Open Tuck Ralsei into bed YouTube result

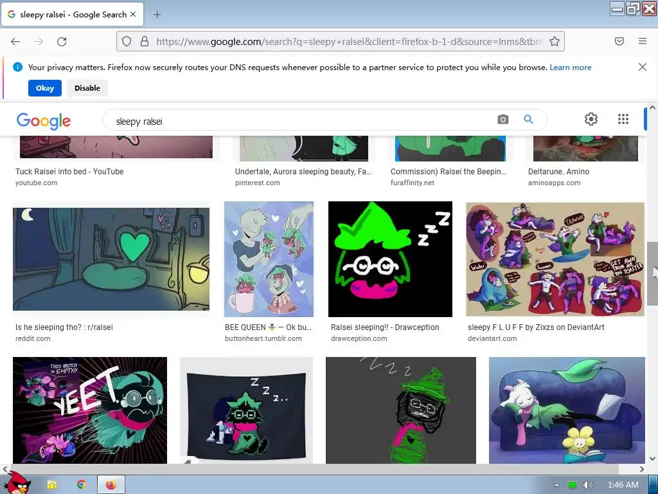click(69, 171)
